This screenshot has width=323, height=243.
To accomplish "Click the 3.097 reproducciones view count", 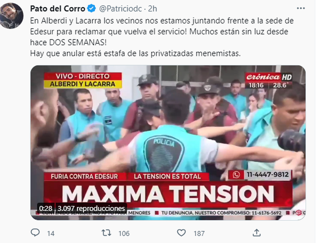I will 91,208.
